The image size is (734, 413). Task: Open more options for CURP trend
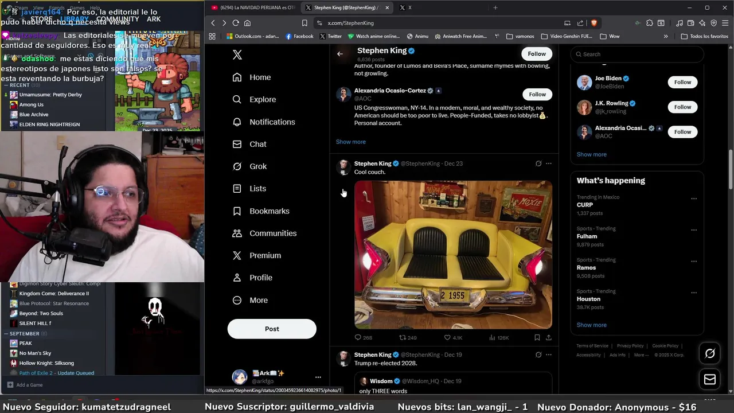coord(694,199)
